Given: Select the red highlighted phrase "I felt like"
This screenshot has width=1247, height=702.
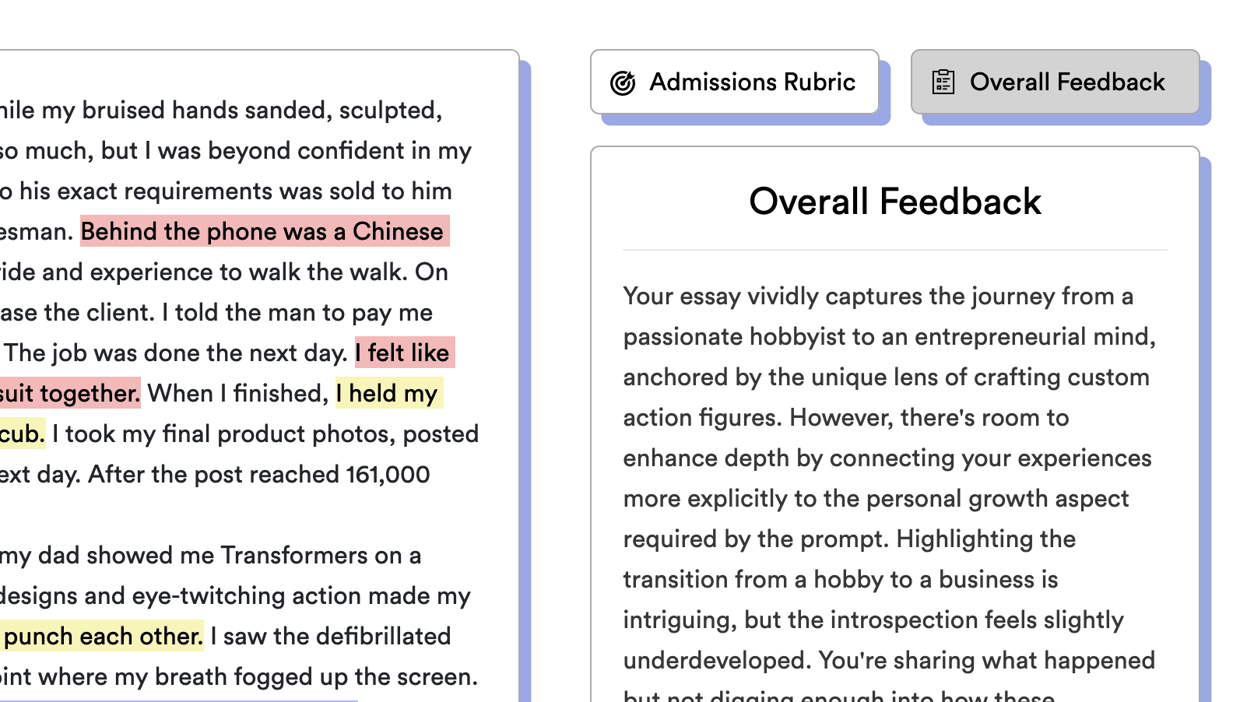Looking at the screenshot, I should pos(405,353).
